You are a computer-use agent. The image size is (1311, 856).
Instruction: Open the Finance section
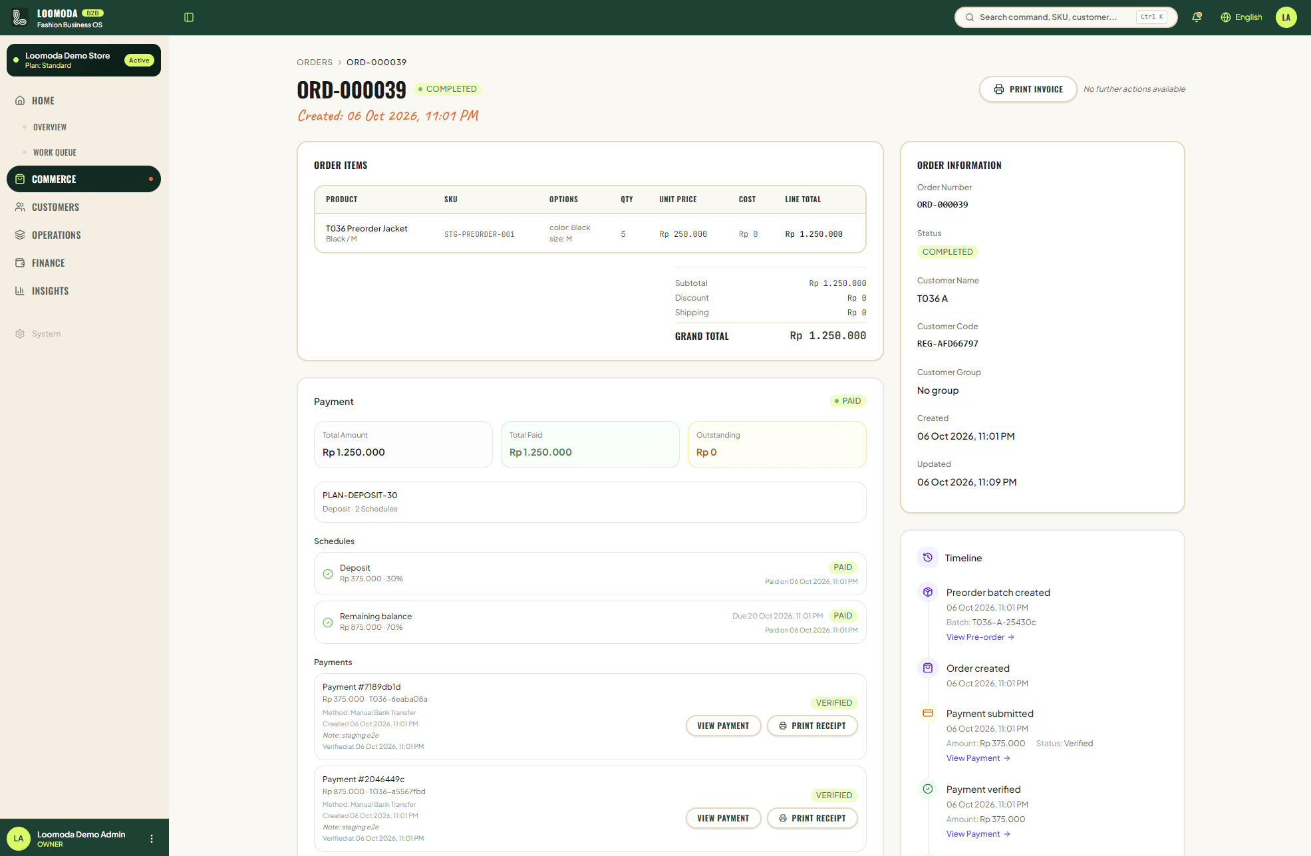tap(49, 263)
